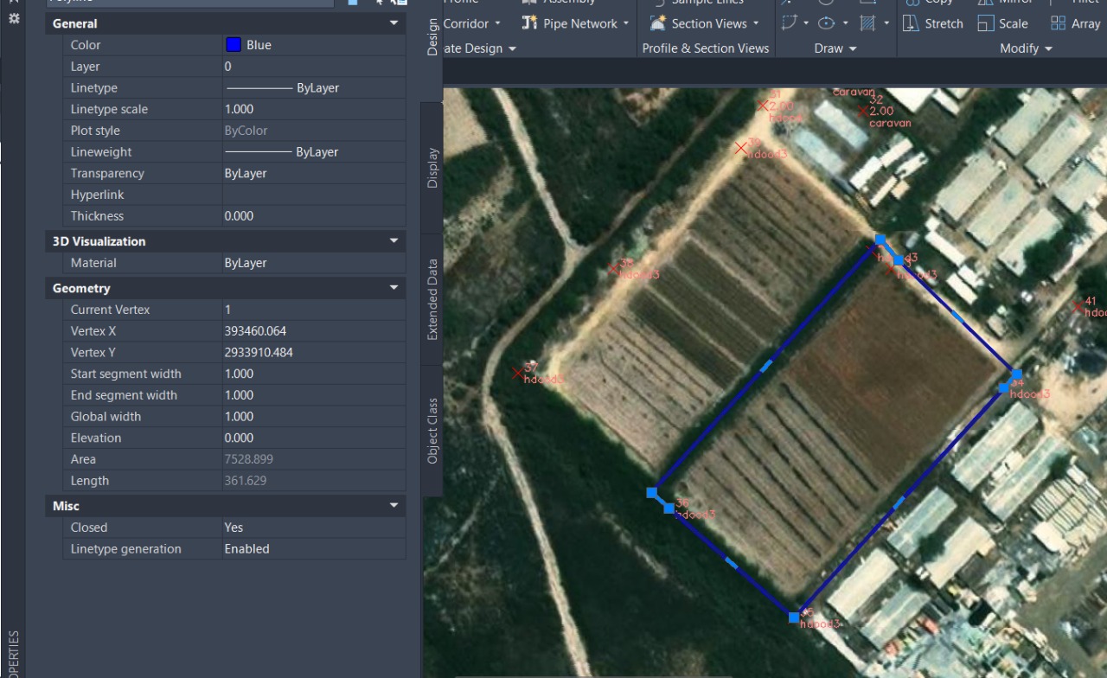Click the blue Color swatch
1107x678 pixels.
pos(234,45)
